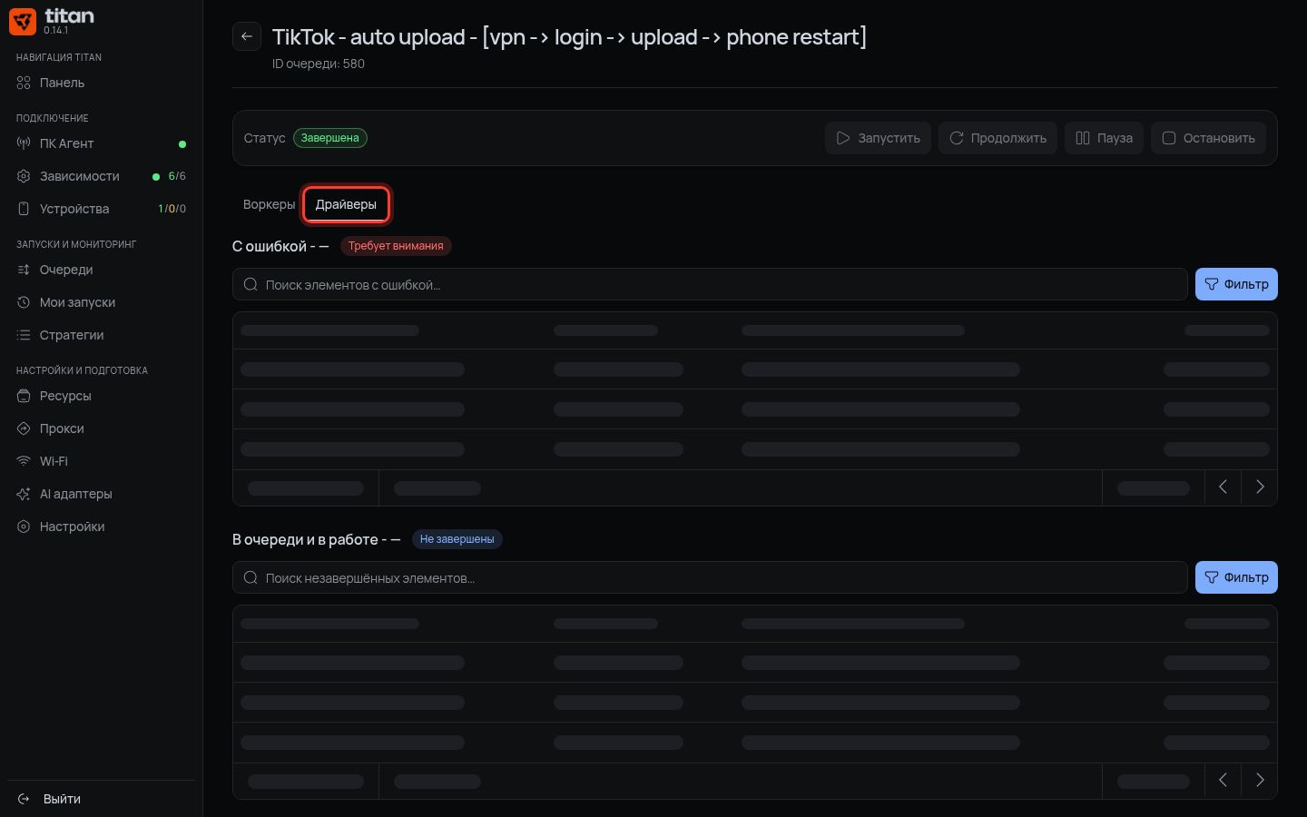Go to previous page in С ошибкой table
1307x817 pixels.
click(1223, 487)
